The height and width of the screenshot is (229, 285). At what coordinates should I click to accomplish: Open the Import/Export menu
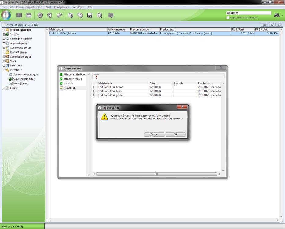[x=34, y=7]
